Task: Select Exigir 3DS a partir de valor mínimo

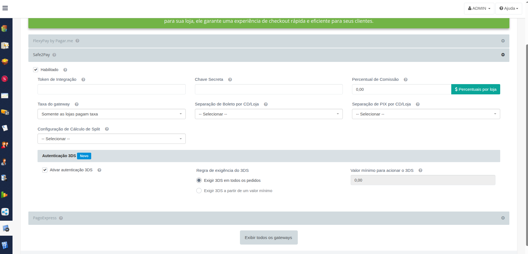Action: pyautogui.click(x=199, y=191)
